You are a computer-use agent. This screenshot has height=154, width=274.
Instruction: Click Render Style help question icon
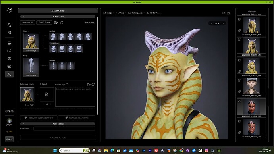tap(67, 85)
